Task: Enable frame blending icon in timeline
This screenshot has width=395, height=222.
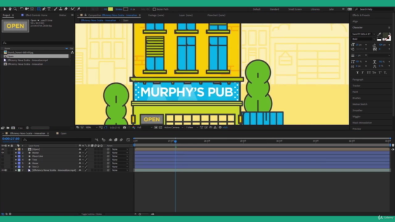Action: pyautogui.click(x=115, y=140)
